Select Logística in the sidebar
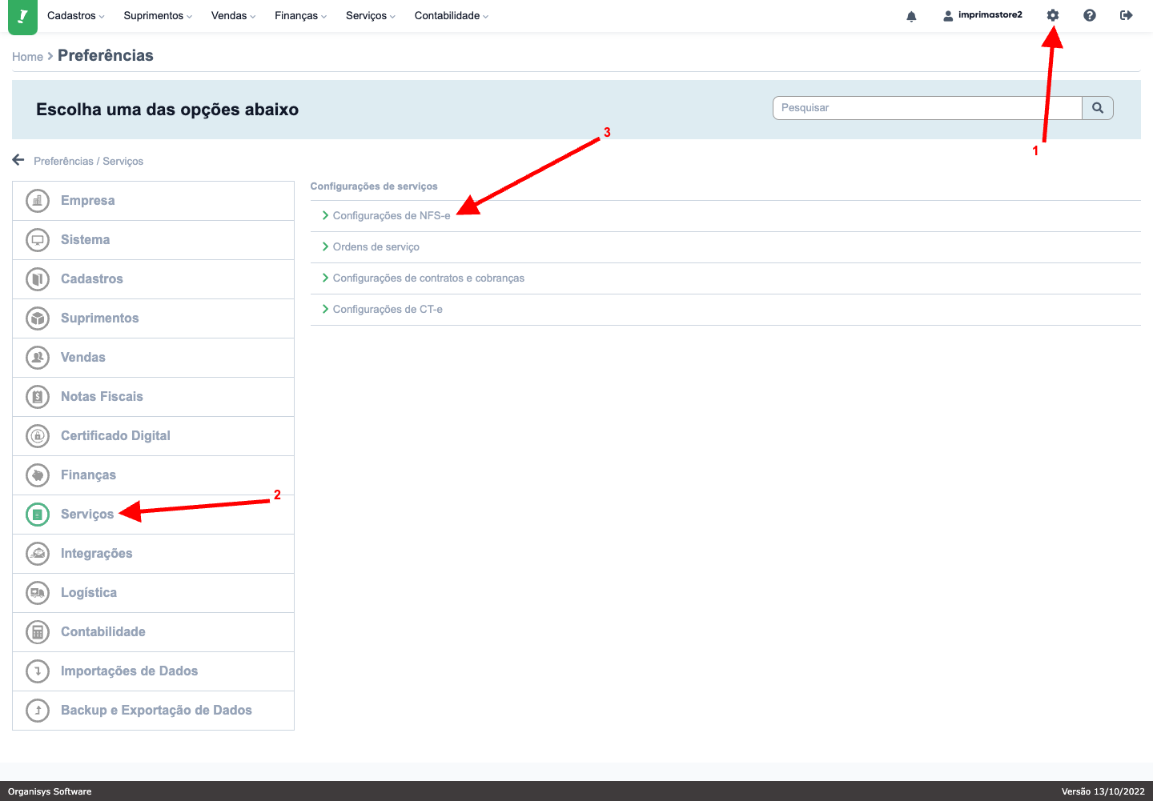 pyautogui.click(x=153, y=593)
